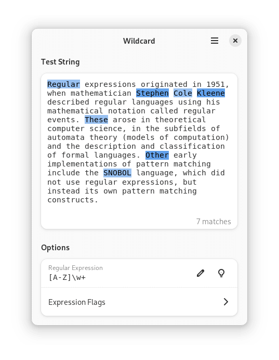This screenshot has width=279, height=360.
Task: Open the hamburger main menu
Action: [215, 41]
